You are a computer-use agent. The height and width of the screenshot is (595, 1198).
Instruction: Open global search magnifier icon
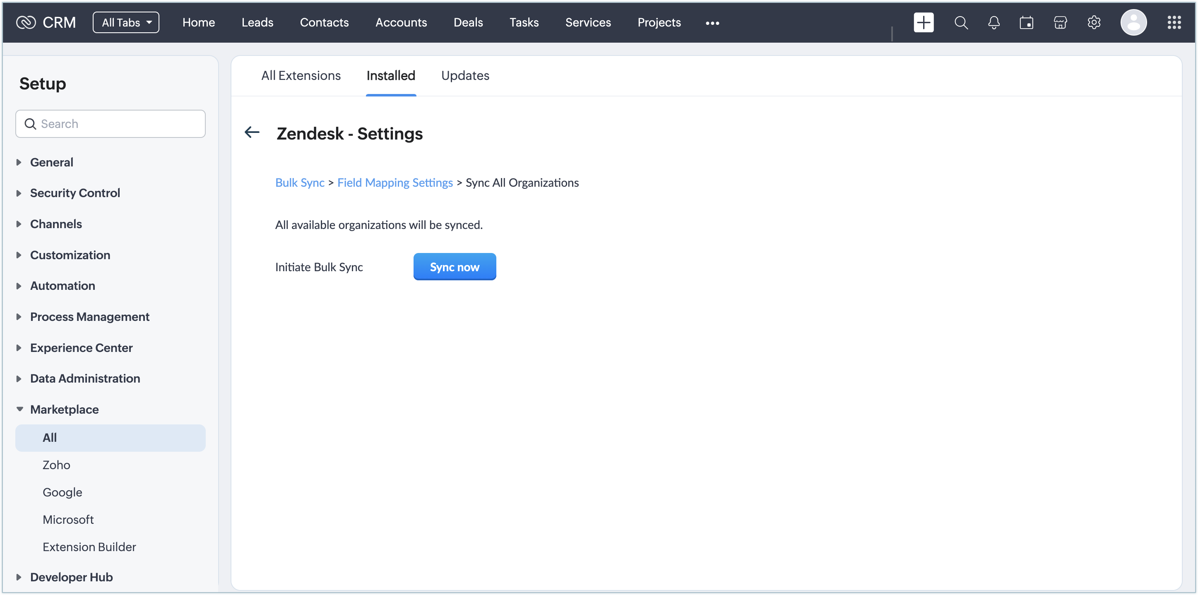961,22
